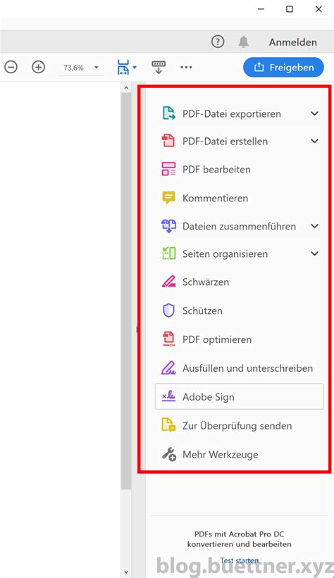Click the vertical scrollbar down arrow

(126, 572)
